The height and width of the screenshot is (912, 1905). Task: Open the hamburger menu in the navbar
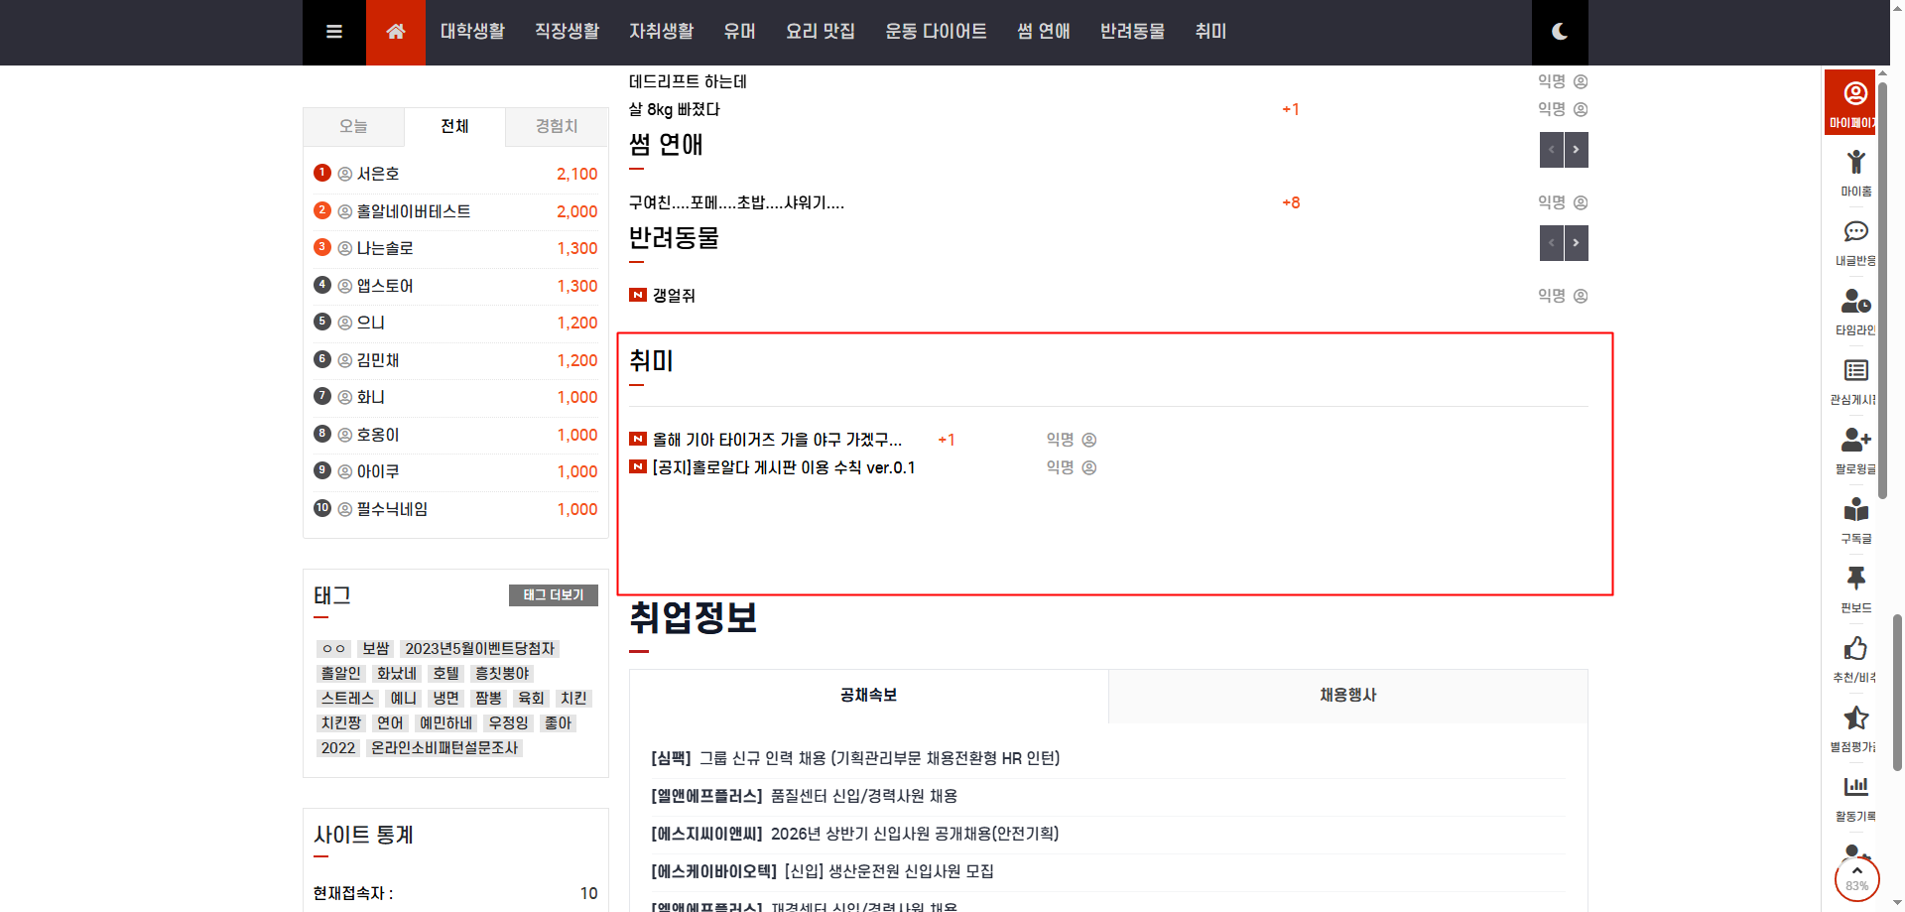334,32
